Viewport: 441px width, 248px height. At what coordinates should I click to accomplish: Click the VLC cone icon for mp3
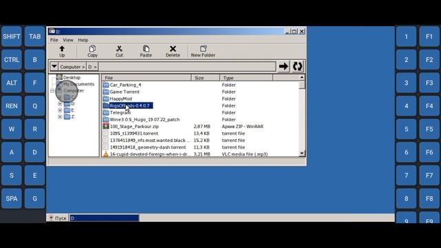pyautogui.click(x=105, y=154)
